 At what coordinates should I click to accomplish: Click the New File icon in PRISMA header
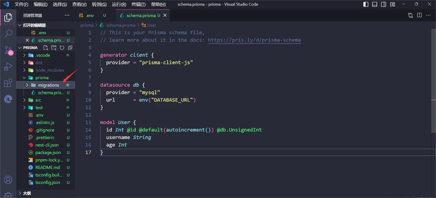(46, 48)
